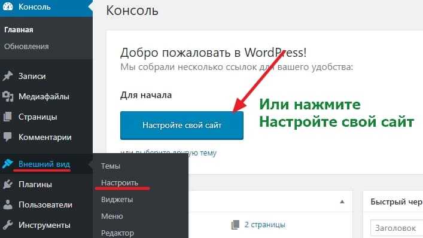The width and height of the screenshot is (423, 238).
Task: Choose Темы from the flyout submenu
Action: coord(111,166)
